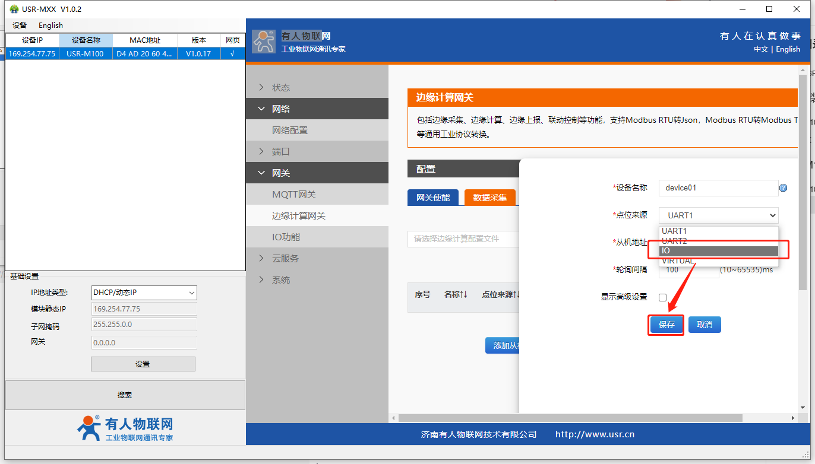The height and width of the screenshot is (464, 815).
Task: Switch web language to English link
Action: [x=788, y=49]
